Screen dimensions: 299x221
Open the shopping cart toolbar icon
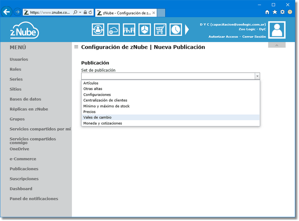pyautogui.click(x=160, y=30)
